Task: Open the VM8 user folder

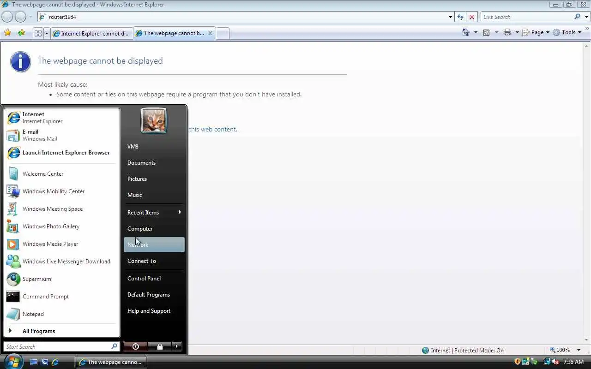Action: point(154,147)
